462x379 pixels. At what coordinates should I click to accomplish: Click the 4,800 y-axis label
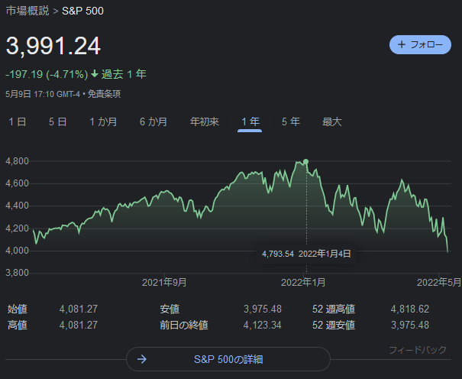click(17, 161)
